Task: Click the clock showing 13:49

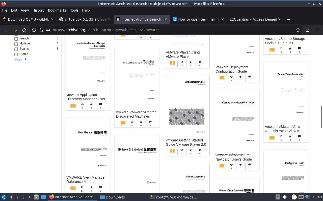Action: (317, 197)
